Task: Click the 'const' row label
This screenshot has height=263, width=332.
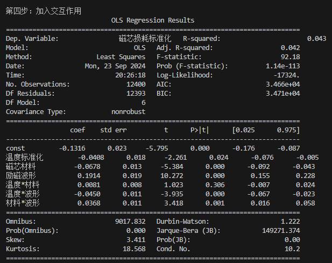Action: click(x=17, y=148)
